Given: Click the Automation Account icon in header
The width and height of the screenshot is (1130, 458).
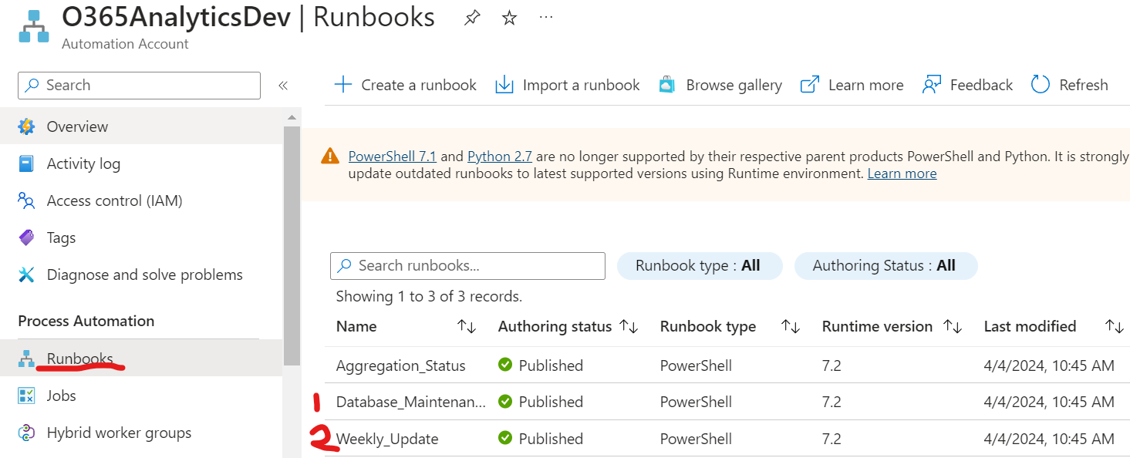Looking at the screenshot, I should (x=33, y=27).
